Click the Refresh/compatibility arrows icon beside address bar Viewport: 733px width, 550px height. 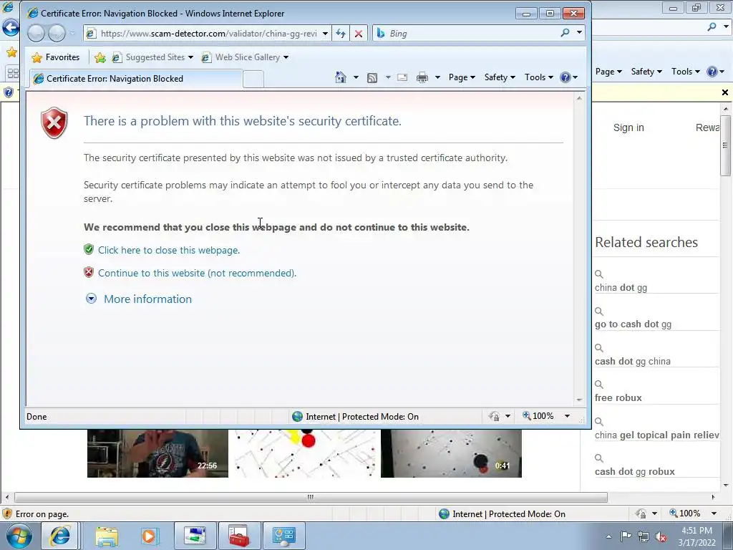click(341, 34)
